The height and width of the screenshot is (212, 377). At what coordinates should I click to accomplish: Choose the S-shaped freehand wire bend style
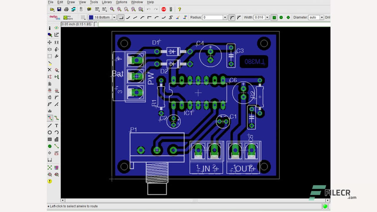click(x=171, y=18)
